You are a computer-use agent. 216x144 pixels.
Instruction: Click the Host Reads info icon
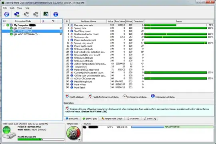(72, 87)
